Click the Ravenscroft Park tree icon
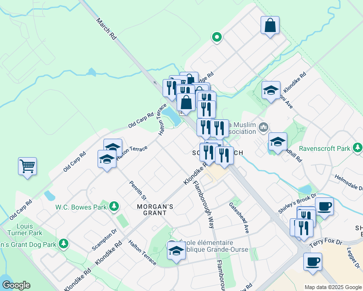This screenshot has height=291, width=363. tap(358, 148)
